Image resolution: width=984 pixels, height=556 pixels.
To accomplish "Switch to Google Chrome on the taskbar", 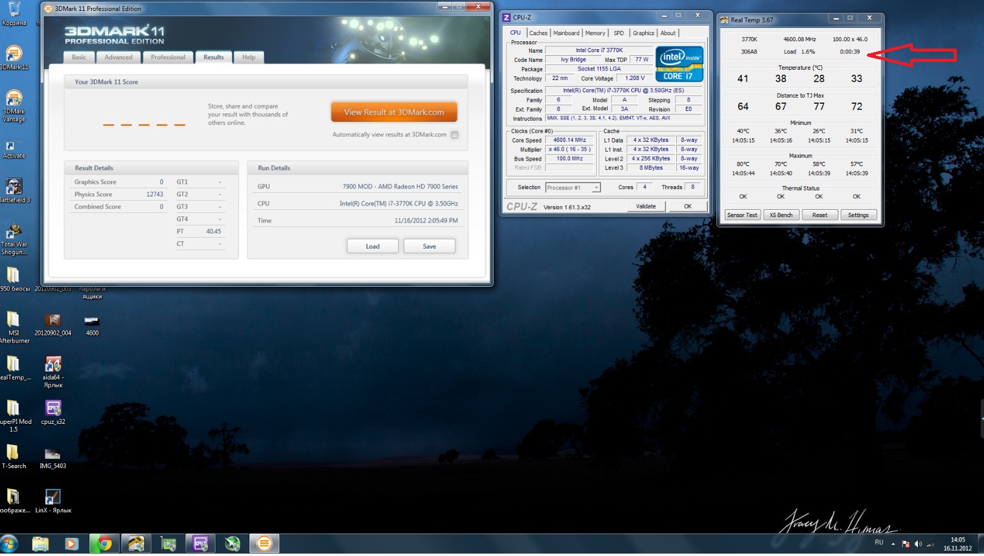I will (104, 544).
